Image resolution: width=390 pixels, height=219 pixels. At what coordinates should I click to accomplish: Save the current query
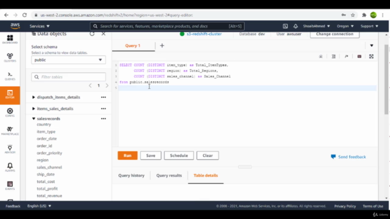pyautogui.click(x=151, y=156)
